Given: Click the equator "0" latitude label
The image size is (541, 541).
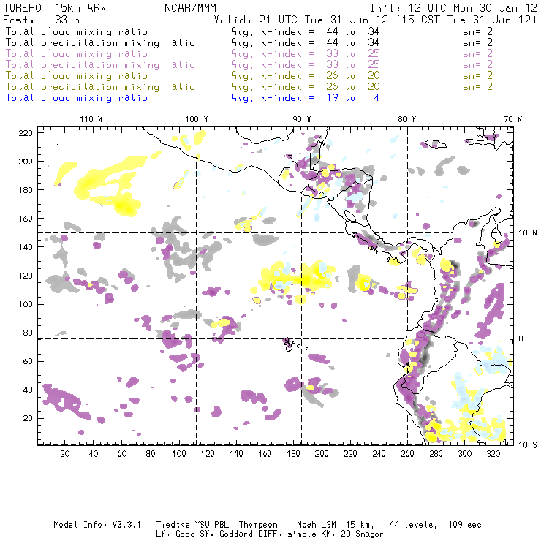Looking at the screenshot, I should pos(521,338).
